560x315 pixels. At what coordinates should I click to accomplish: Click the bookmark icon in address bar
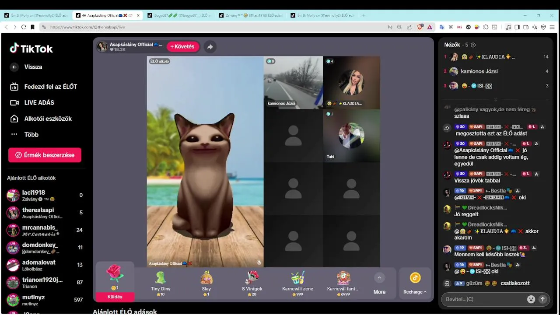pyautogui.click(x=32, y=27)
